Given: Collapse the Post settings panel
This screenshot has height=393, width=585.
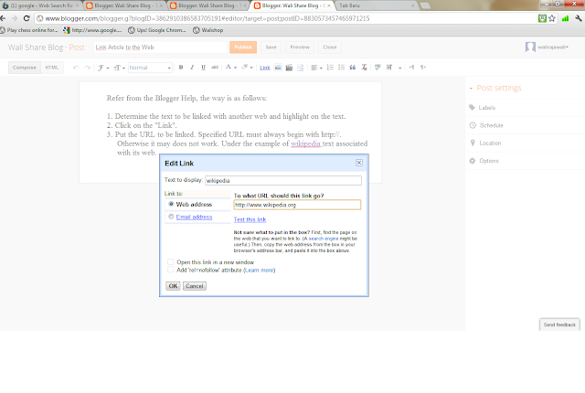Looking at the screenshot, I should [472, 89].
